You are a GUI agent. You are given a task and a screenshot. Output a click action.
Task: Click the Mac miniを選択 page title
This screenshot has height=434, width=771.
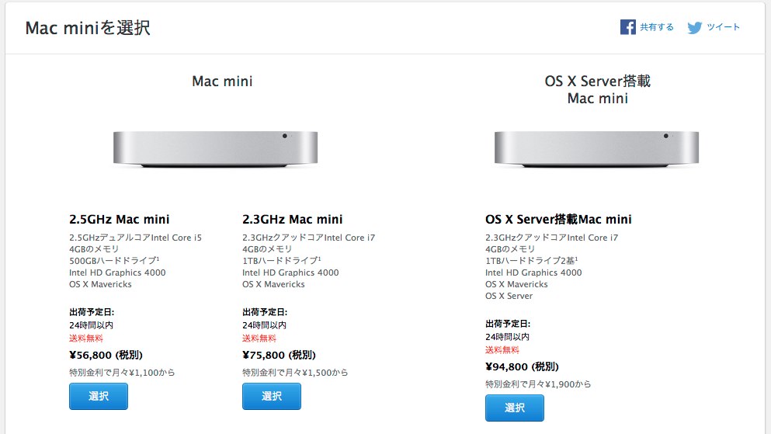[x=88, y=29]
